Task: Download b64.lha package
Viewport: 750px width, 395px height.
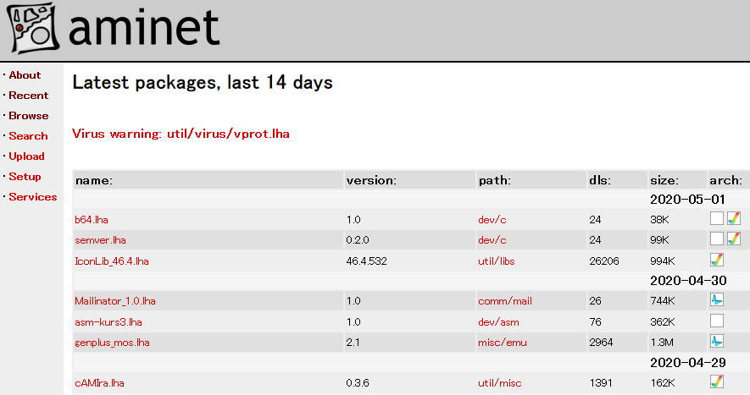Action: coord(92,220)
